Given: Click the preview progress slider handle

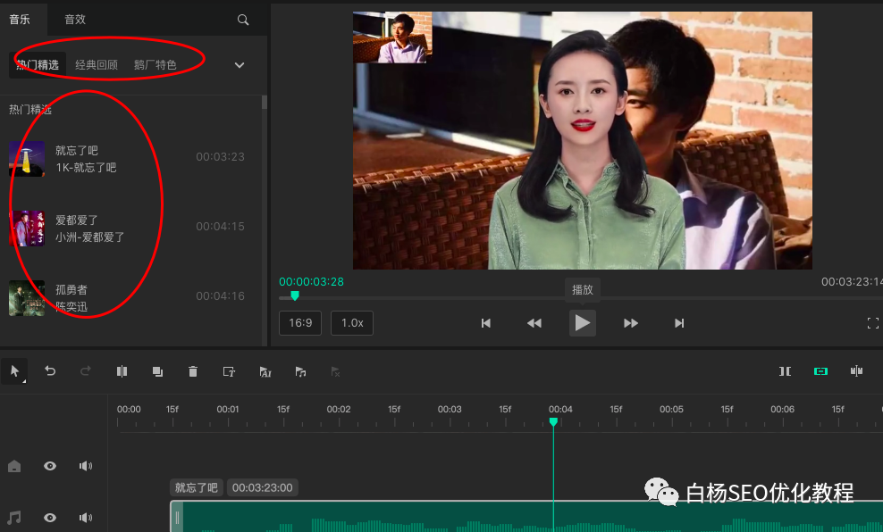Looking at the screenshot, I should click(294, 296).
